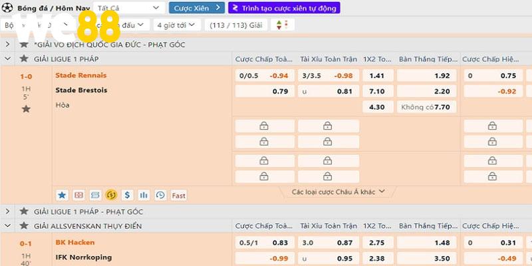The image size is (532, 266).
Task: Click the red pitch icon in match toolbar
Action: 78,195
